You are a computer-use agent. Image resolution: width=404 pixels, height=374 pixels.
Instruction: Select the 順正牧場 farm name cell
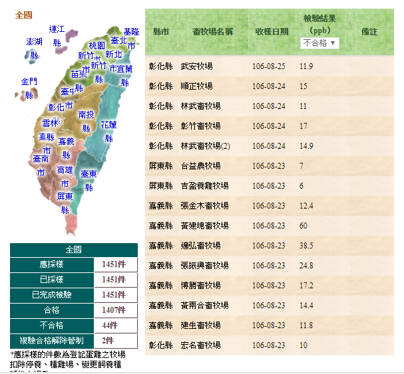pos(196,86)
